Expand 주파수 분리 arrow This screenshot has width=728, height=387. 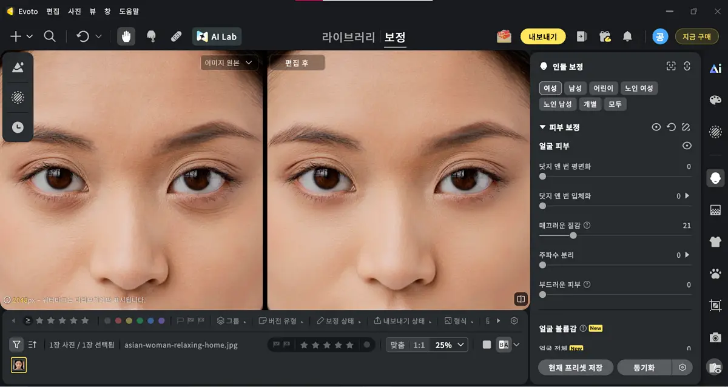click(x=687, y=255)
